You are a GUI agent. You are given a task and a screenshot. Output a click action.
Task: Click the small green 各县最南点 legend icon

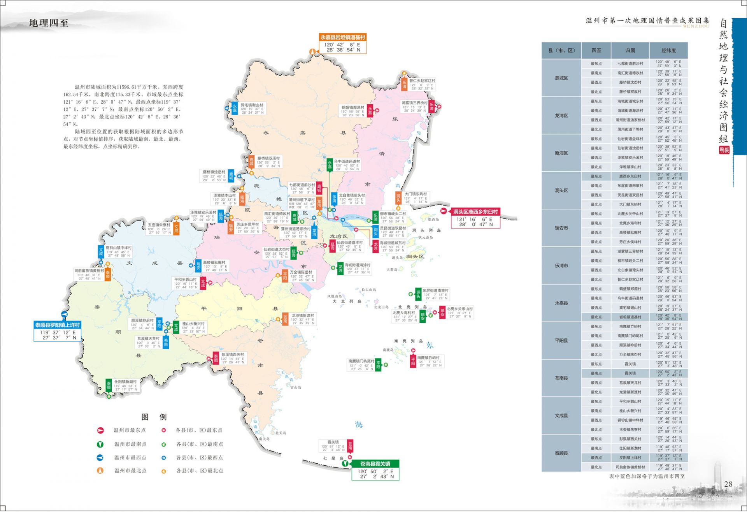pos(164,444)
